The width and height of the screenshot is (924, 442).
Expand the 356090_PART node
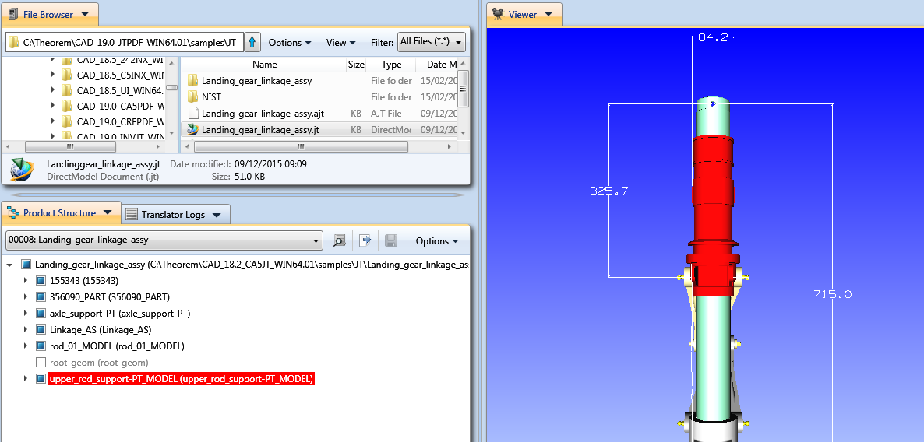(x=26, y=296)
